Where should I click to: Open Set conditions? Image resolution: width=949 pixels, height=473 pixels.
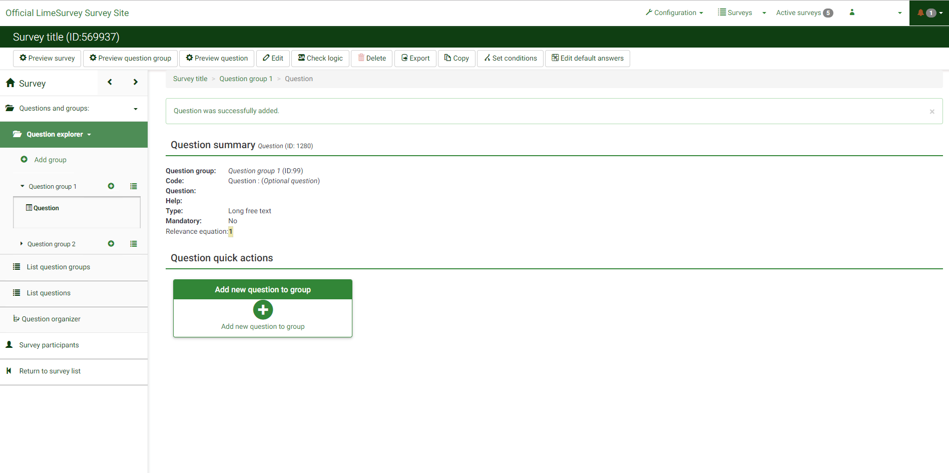point(510,58)
